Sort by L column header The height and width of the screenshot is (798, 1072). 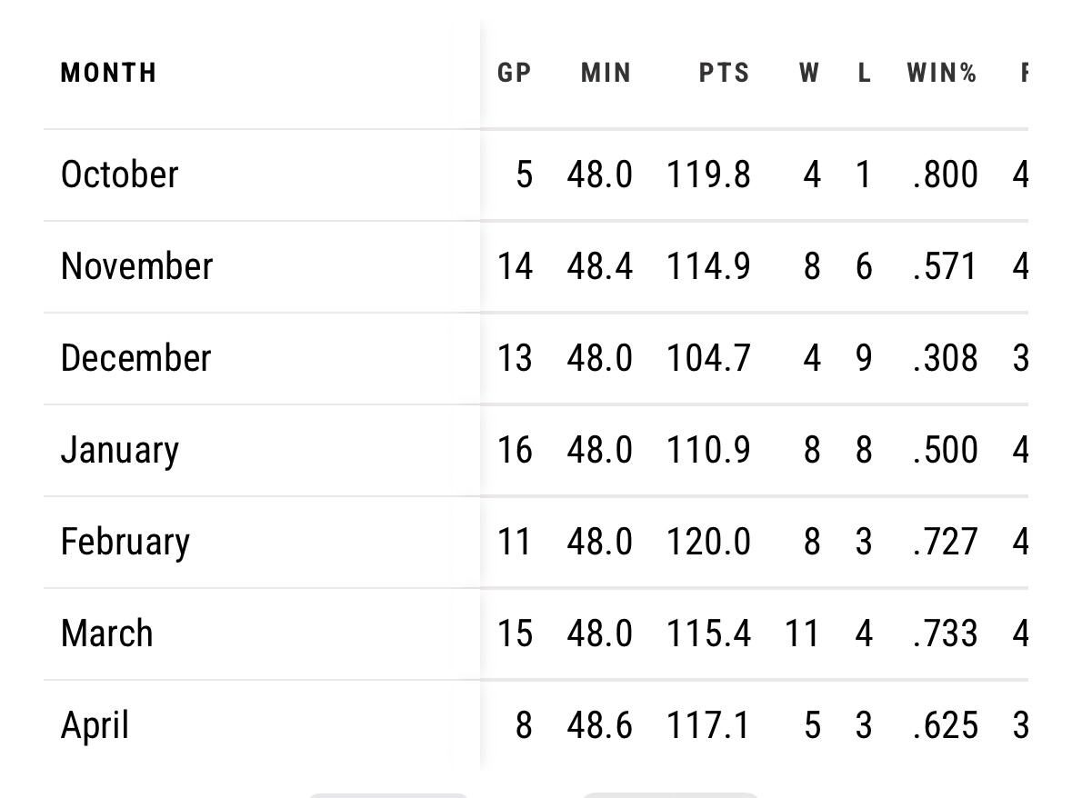864,73
